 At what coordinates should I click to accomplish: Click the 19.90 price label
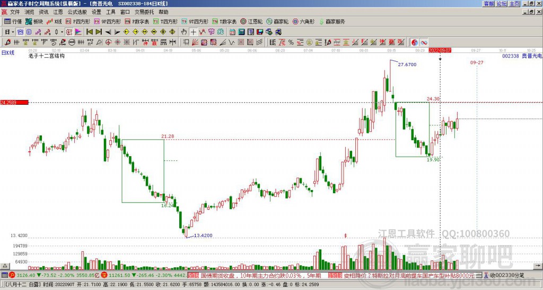point(433,160)
